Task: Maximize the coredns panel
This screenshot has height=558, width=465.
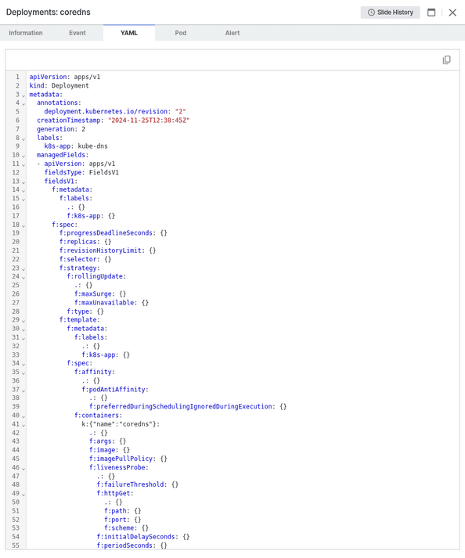Action: [x=431, y=13]
